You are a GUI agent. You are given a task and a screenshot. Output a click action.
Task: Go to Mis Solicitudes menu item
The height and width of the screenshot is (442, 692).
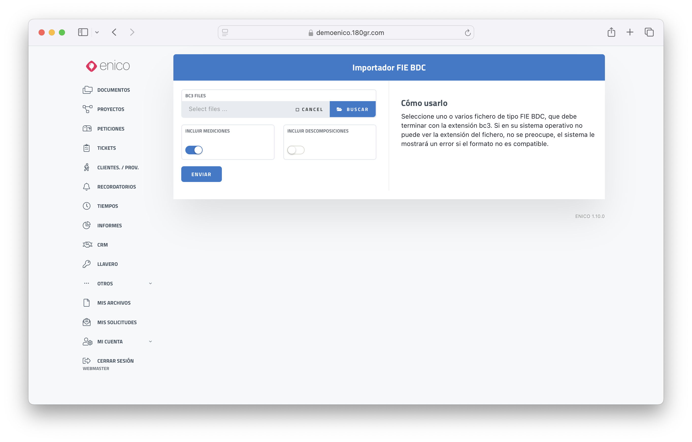(117, 322)
